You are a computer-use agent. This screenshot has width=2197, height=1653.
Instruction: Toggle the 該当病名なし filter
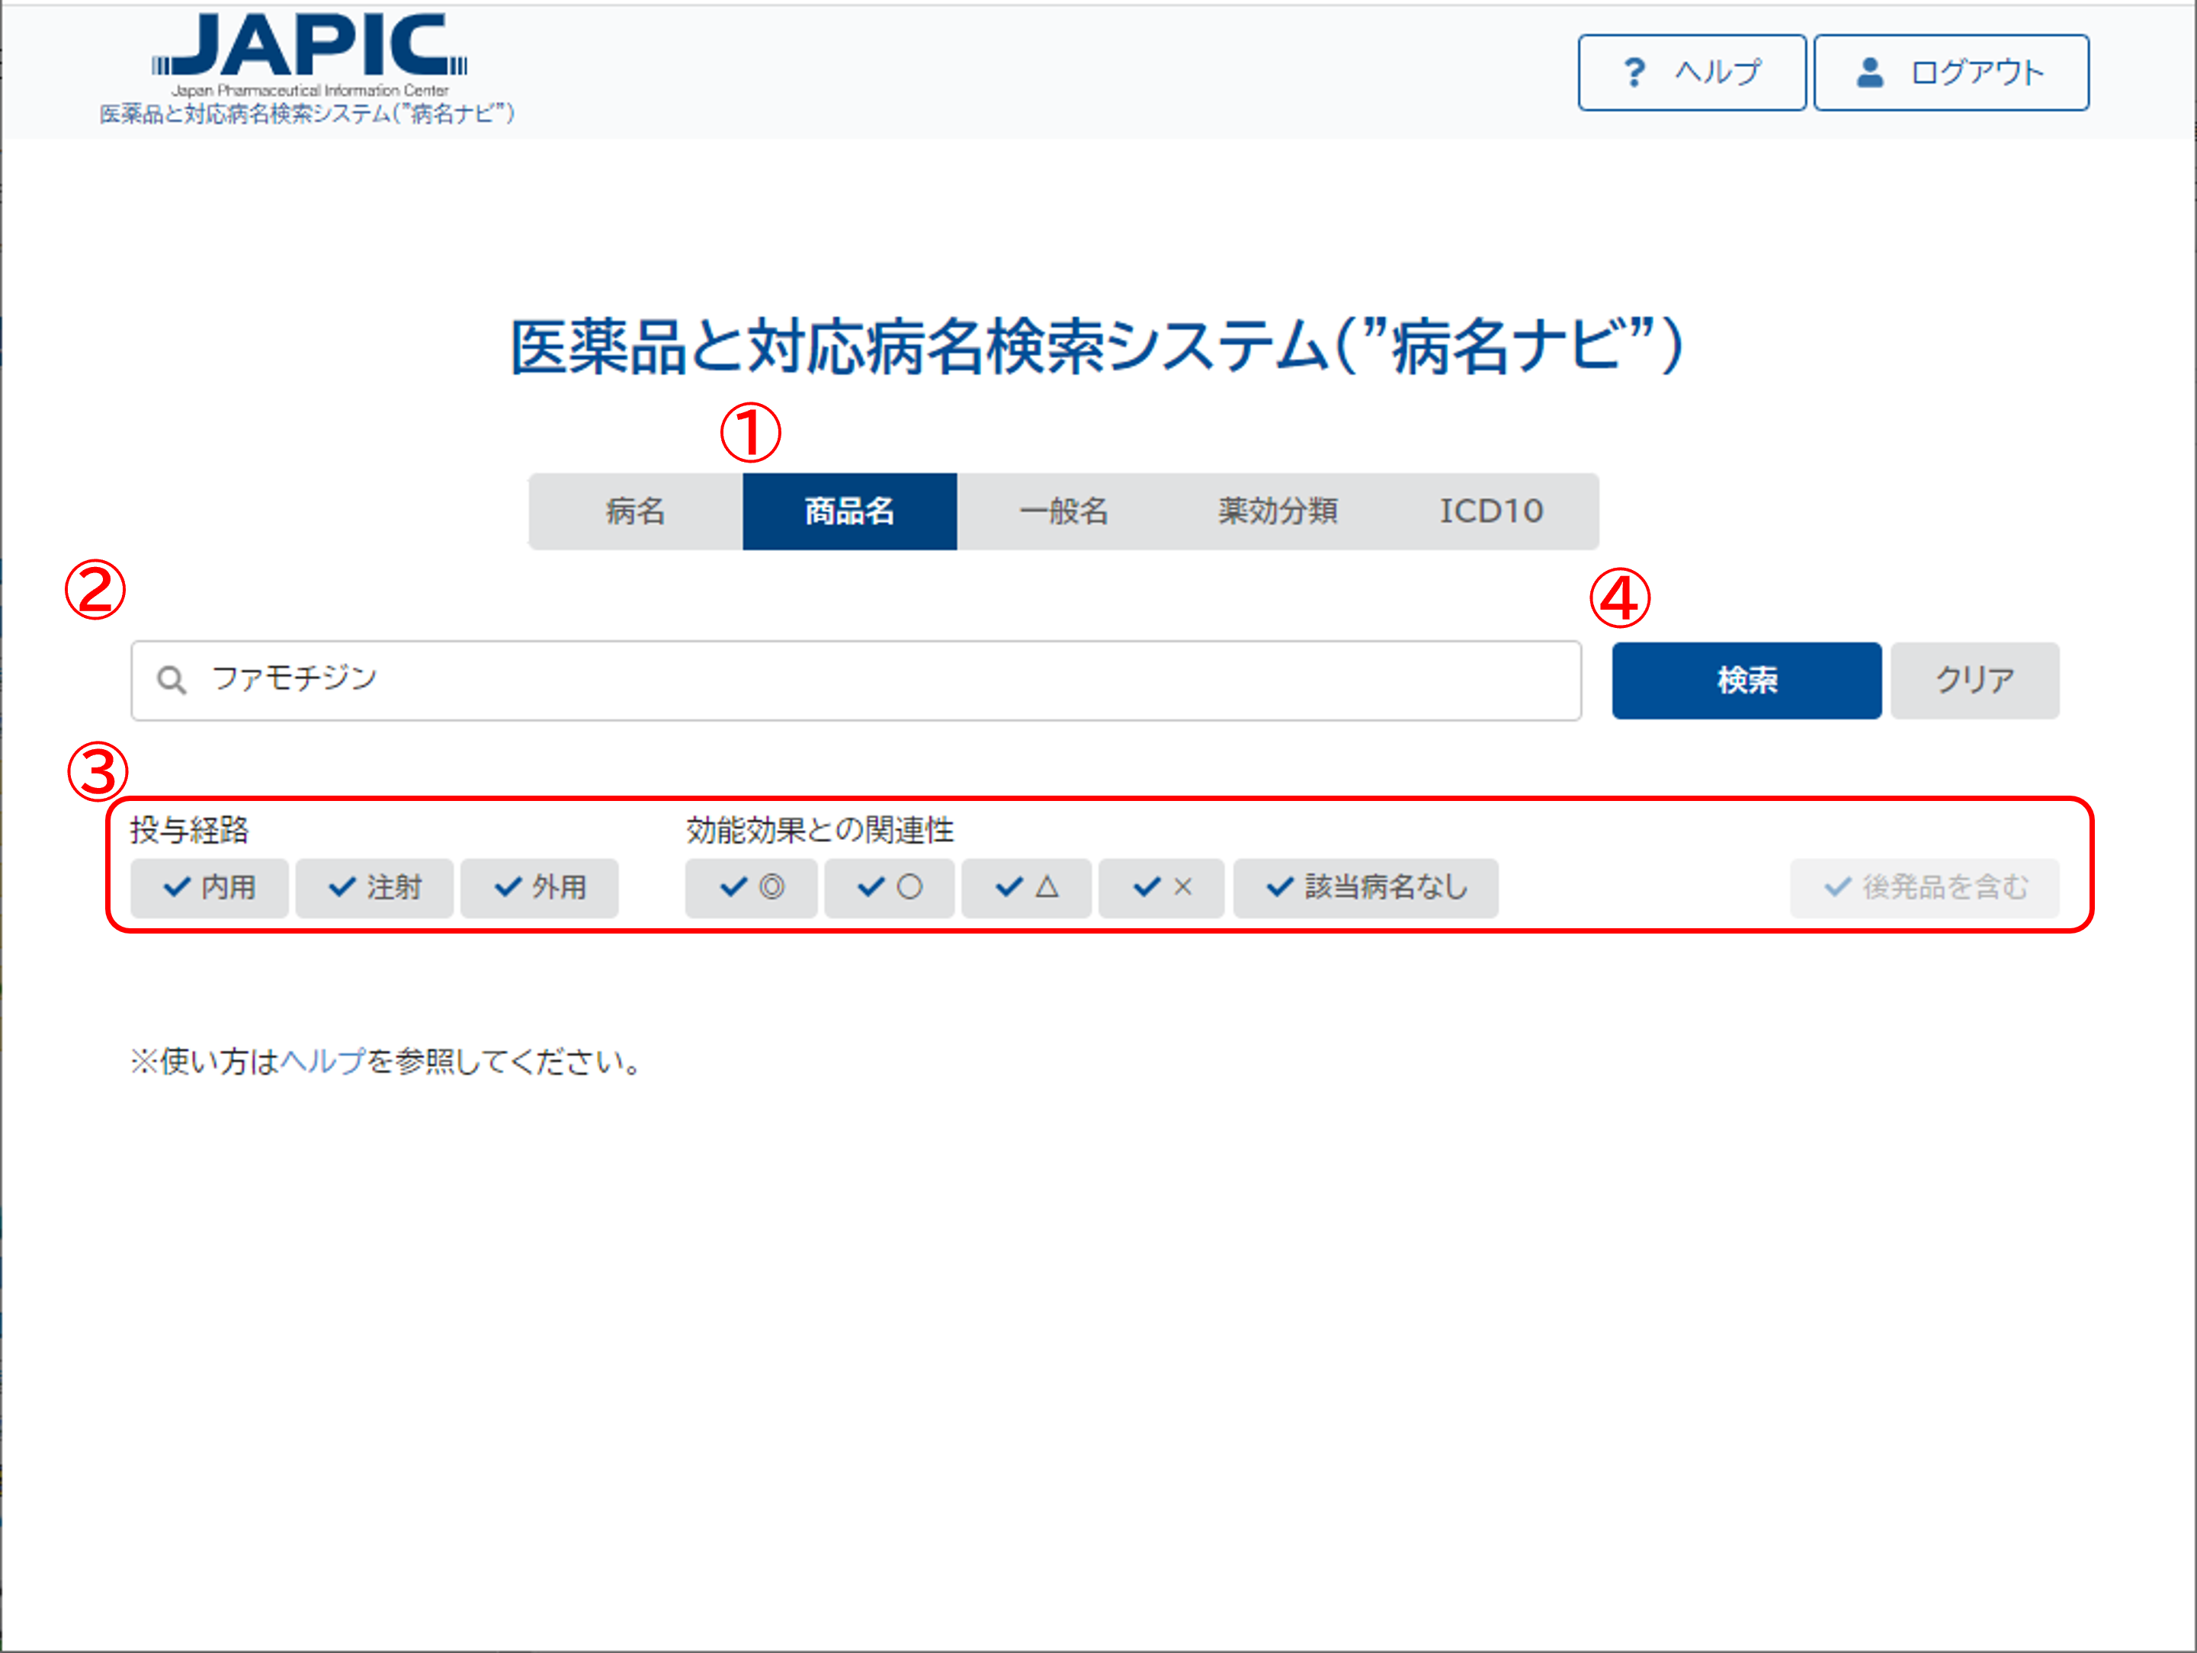[1365, 888]
